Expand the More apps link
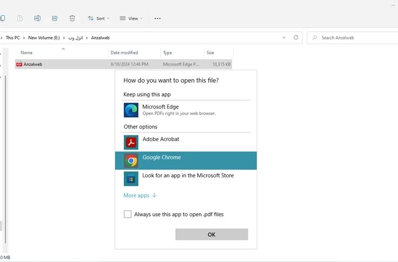 (x=140, y=195)
